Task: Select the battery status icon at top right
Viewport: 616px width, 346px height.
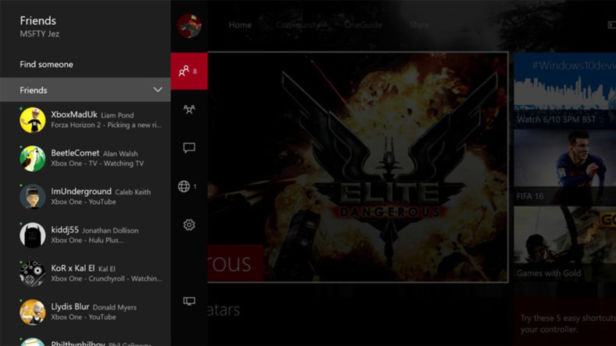Action: coord(612,25)
